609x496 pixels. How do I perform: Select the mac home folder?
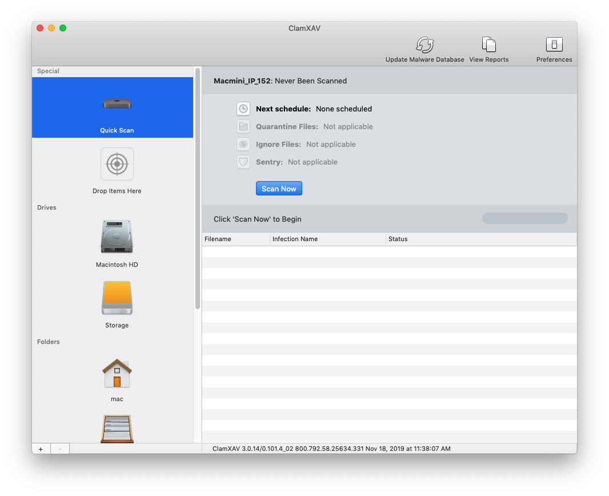[x=117, y=374]
